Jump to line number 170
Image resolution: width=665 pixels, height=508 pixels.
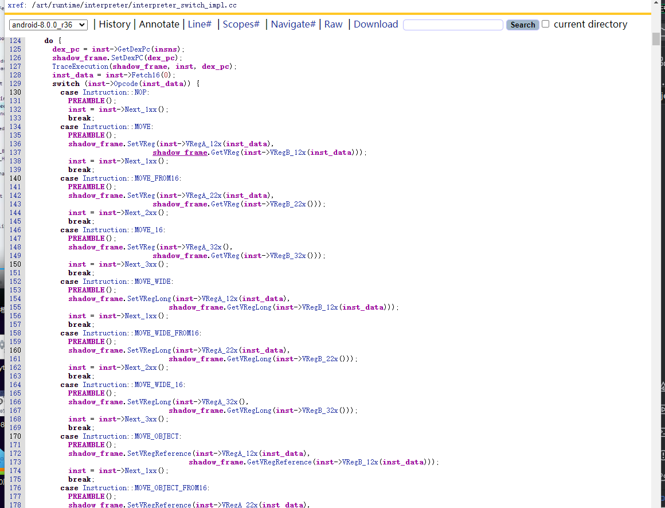tap(15, 436)
